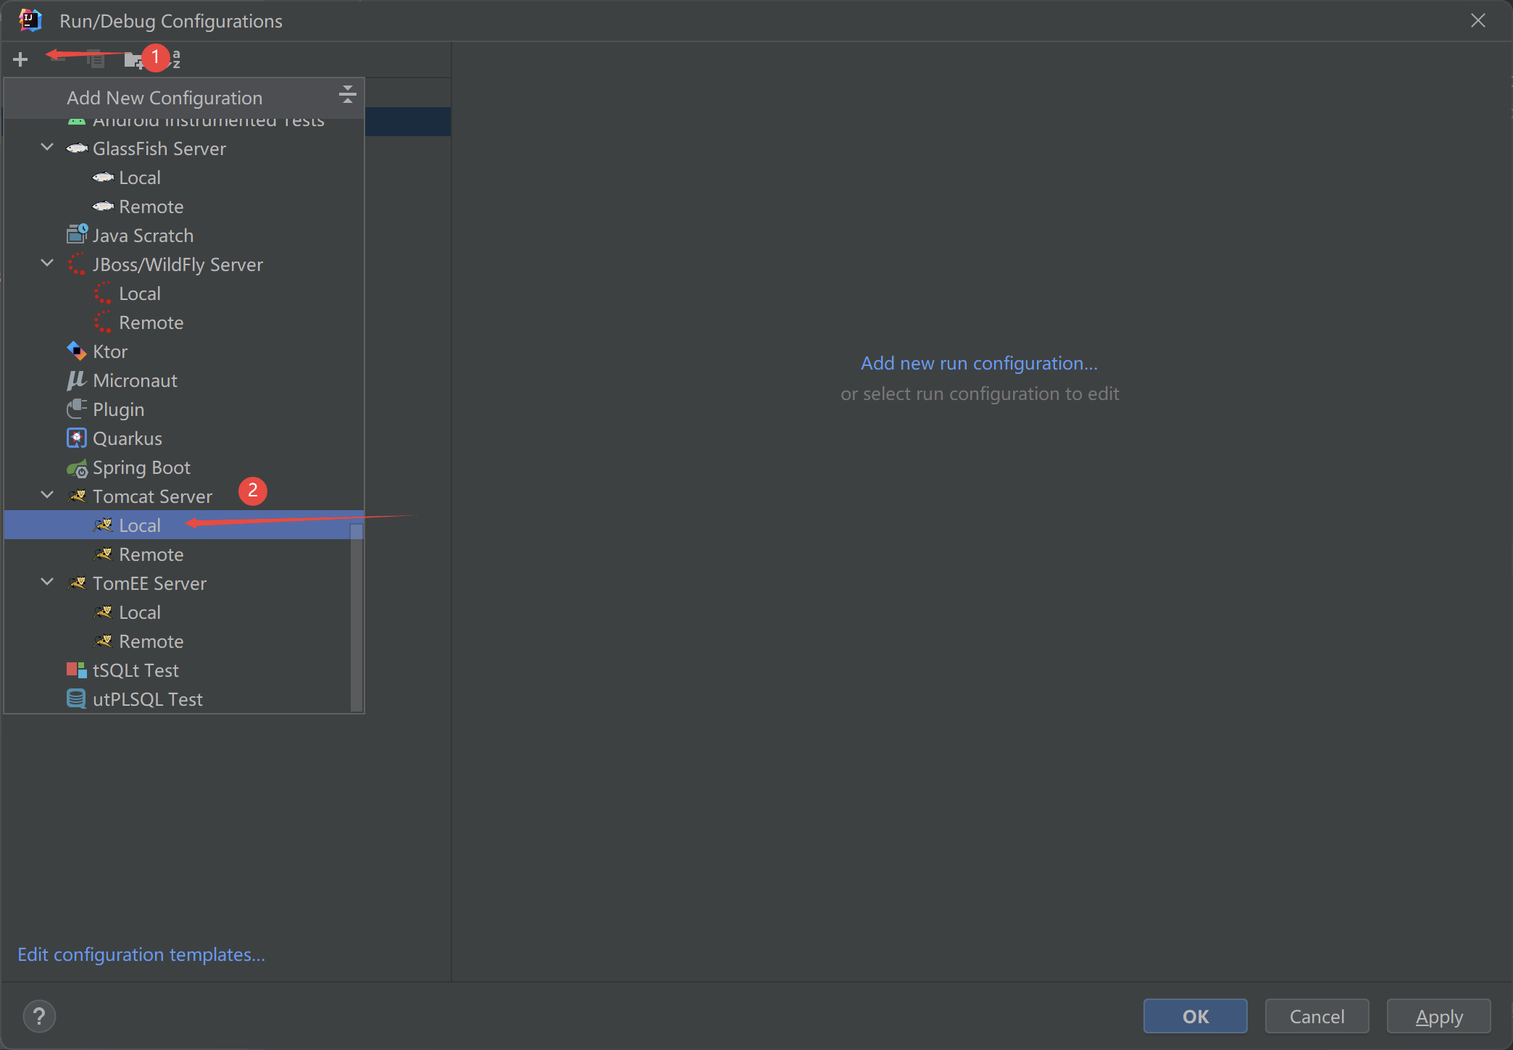1513x1050 pixels.
Task: Collapse the Tomcat Server tree node
Action: point(47,496)
